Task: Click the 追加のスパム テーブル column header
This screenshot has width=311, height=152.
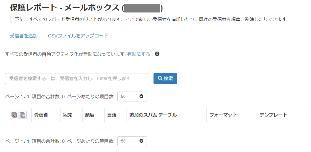Action: point(153,115)
